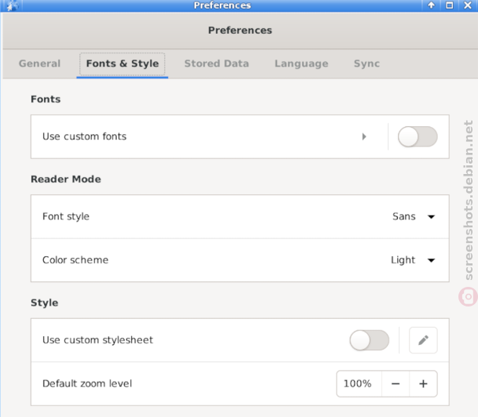Go to the Language tab

click(x=301, y=63)
